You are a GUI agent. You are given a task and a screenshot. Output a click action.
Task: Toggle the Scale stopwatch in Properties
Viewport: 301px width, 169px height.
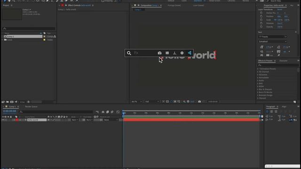point(261,20)
